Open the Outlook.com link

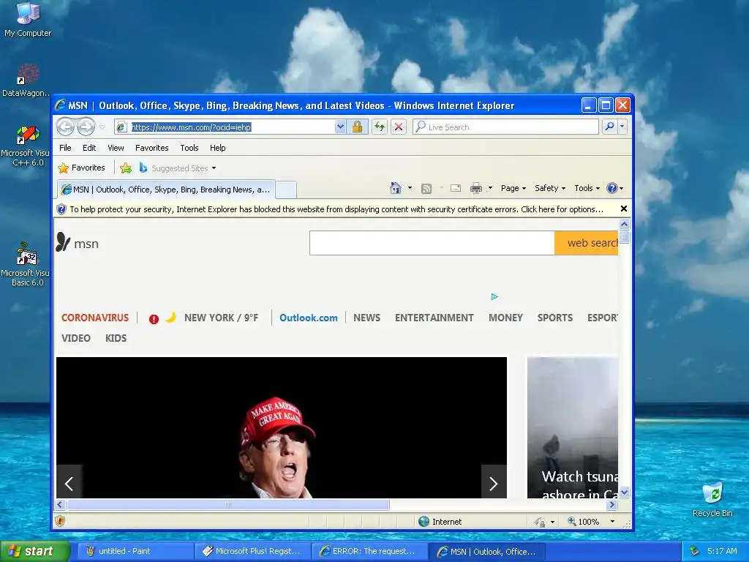pos(309,318)
